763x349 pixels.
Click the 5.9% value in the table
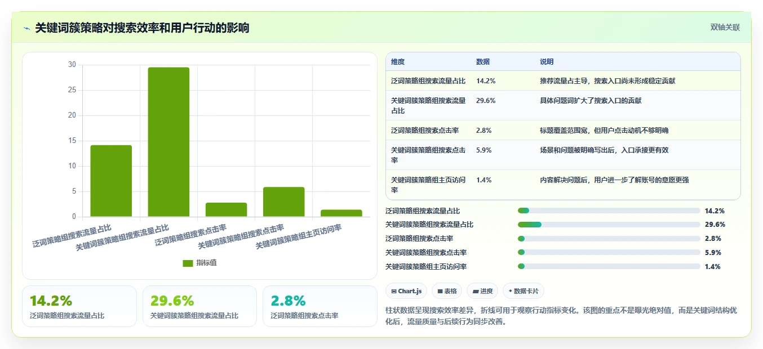pos(484,150)
